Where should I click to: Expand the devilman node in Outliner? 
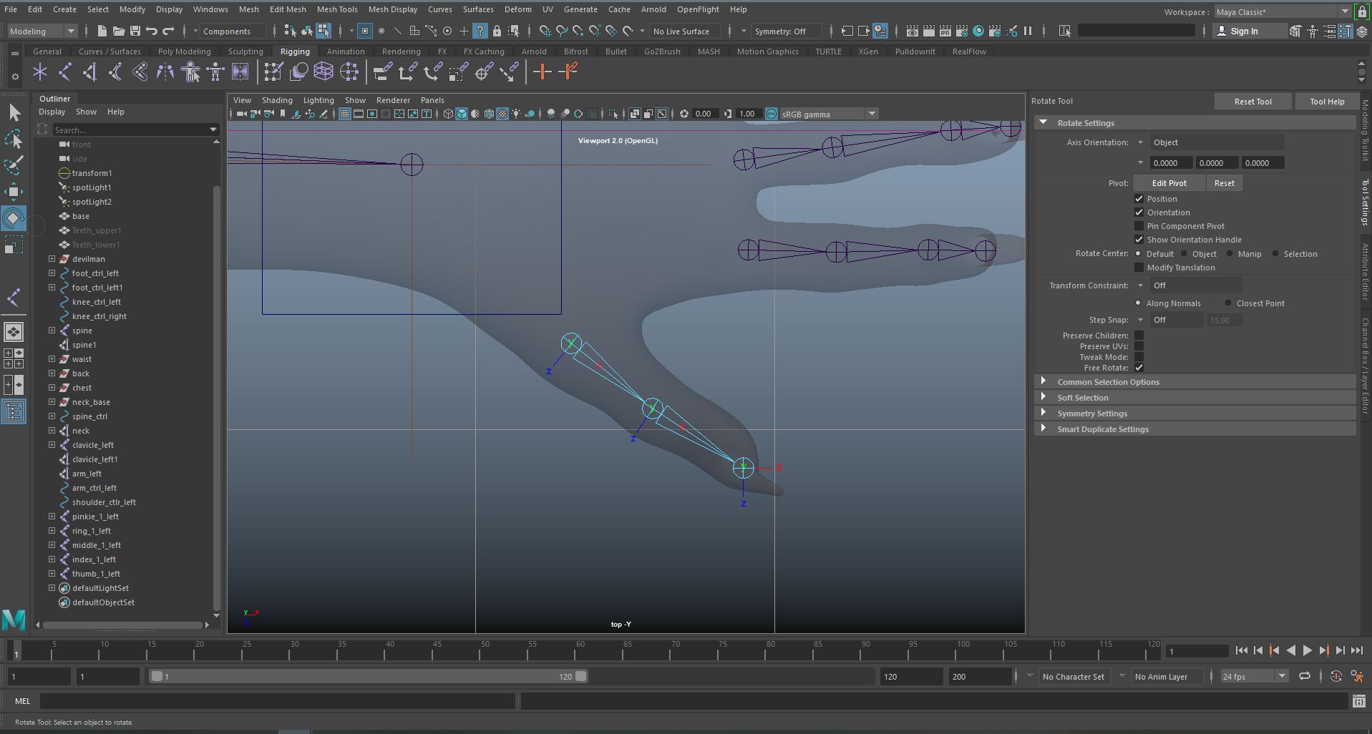tap(52, 259)
